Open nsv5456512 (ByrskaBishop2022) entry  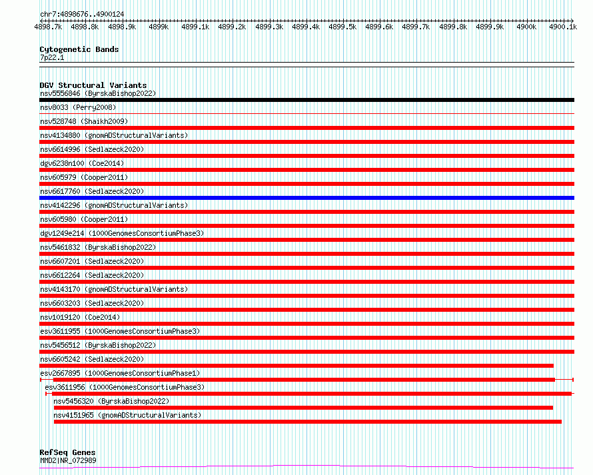click(98, 345)
